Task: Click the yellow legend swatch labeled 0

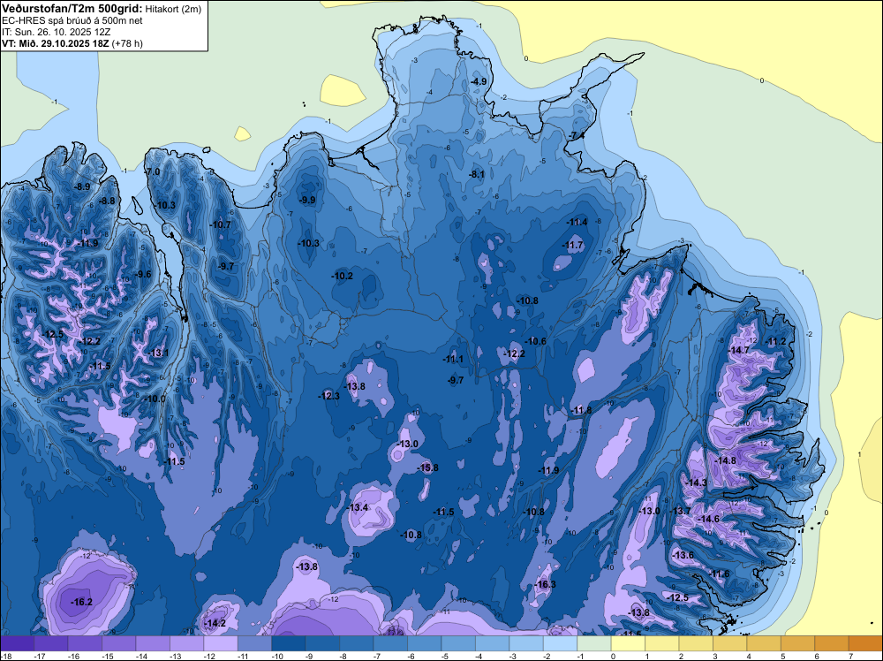Action: pyautogui.click(x=629, y=643)
